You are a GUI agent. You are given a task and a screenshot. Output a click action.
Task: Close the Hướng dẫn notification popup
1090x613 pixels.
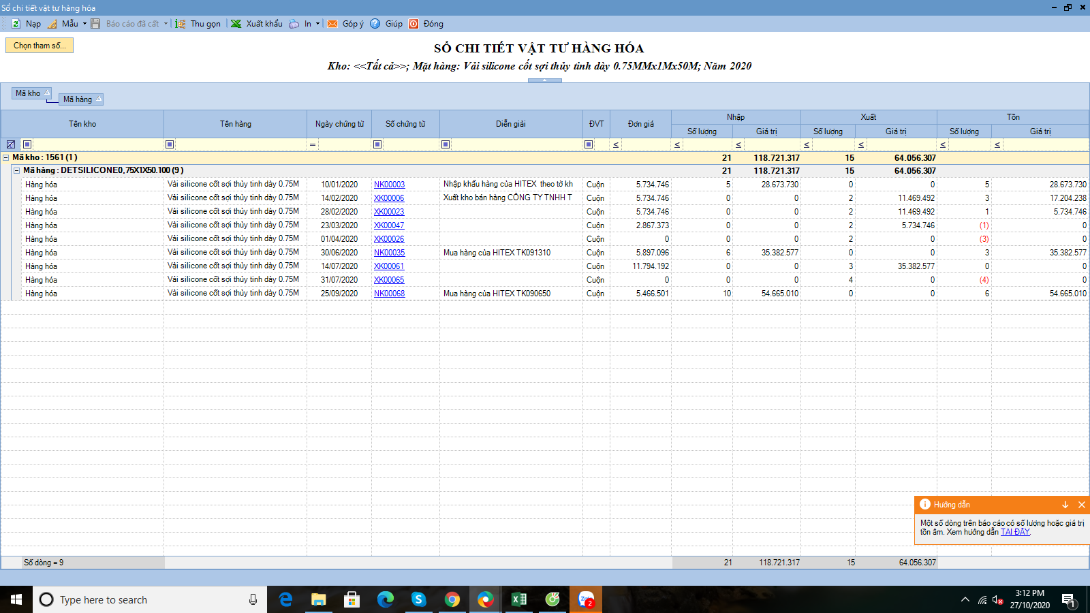[1082, 505]
